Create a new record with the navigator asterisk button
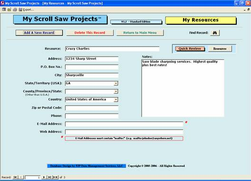Image resolution: width=251 pixels, height=181 pixels. (x=55, y=177)
